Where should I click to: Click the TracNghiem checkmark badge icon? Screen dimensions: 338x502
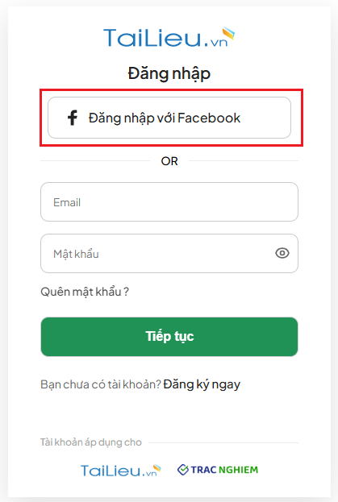click(x=183, y=470)
